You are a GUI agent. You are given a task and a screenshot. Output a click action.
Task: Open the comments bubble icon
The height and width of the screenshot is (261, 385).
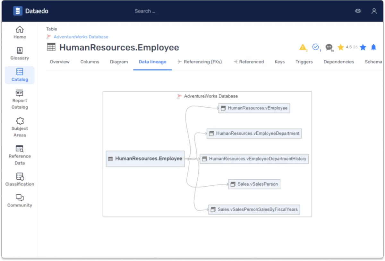(x=329, y=47)
